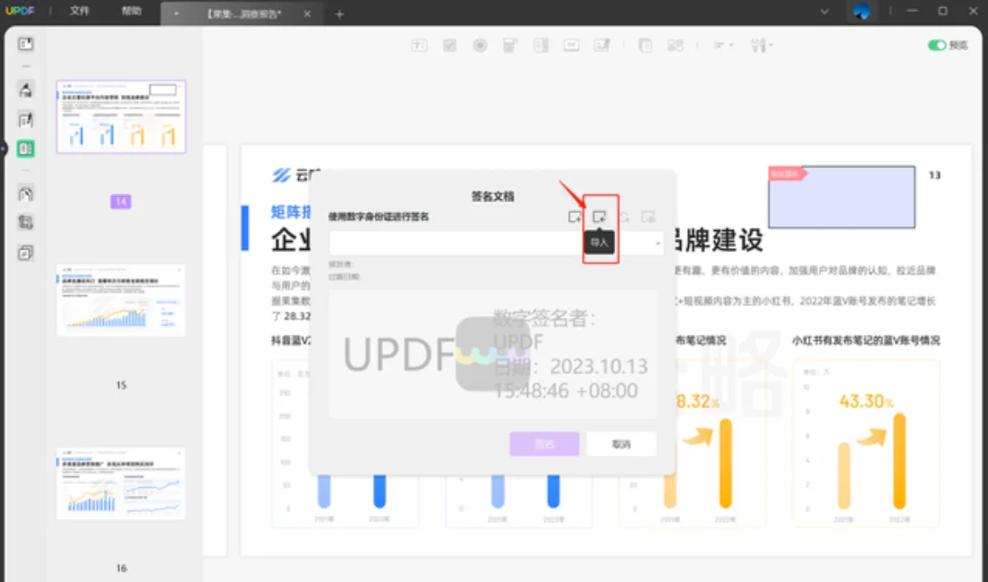
Task: Open the crop pages tool in sidebar
Action: (x=25, y=223)
